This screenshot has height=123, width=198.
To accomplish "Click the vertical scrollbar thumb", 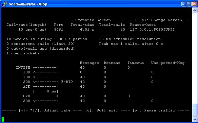I will coord(195,110).
